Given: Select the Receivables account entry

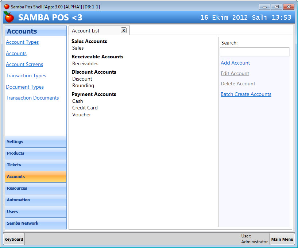Looking at the screenshot, I should [85, 63].
